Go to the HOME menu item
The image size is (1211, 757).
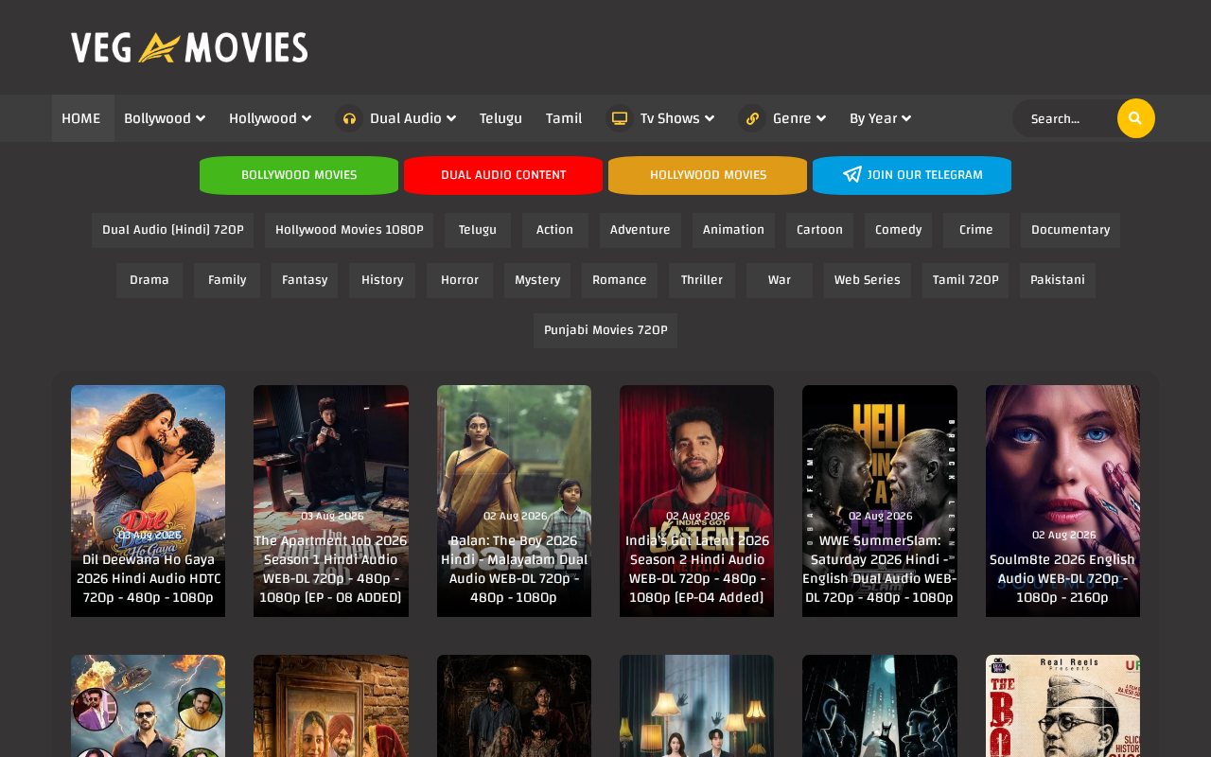(82, 118)
